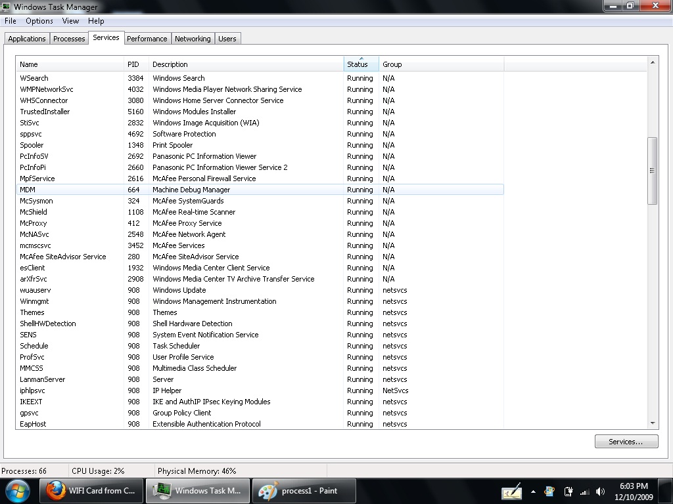
Task: Select the arXfrSvc service row
Action: coord(260,278)
